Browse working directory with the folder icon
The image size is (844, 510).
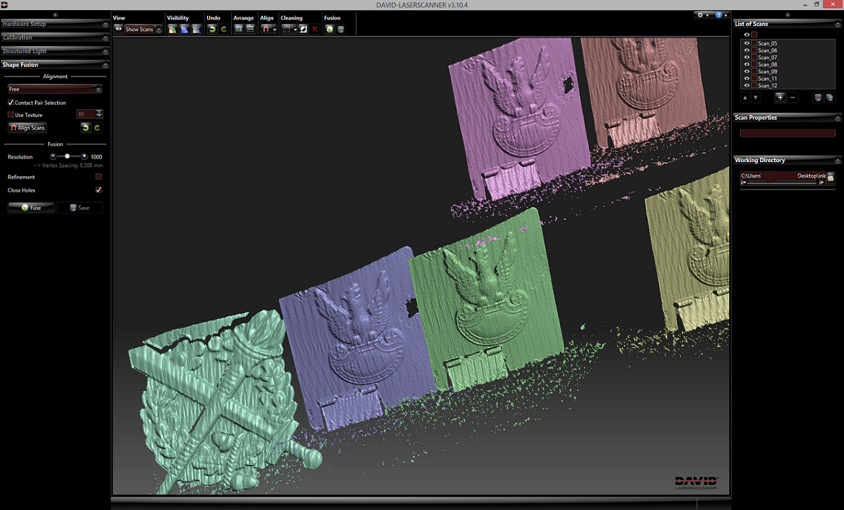point(831,177)
